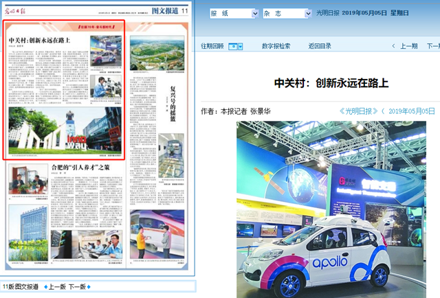Screen dimensions: 440x298
Task: Open 数字报检索 search link
Action: (276, 46)
